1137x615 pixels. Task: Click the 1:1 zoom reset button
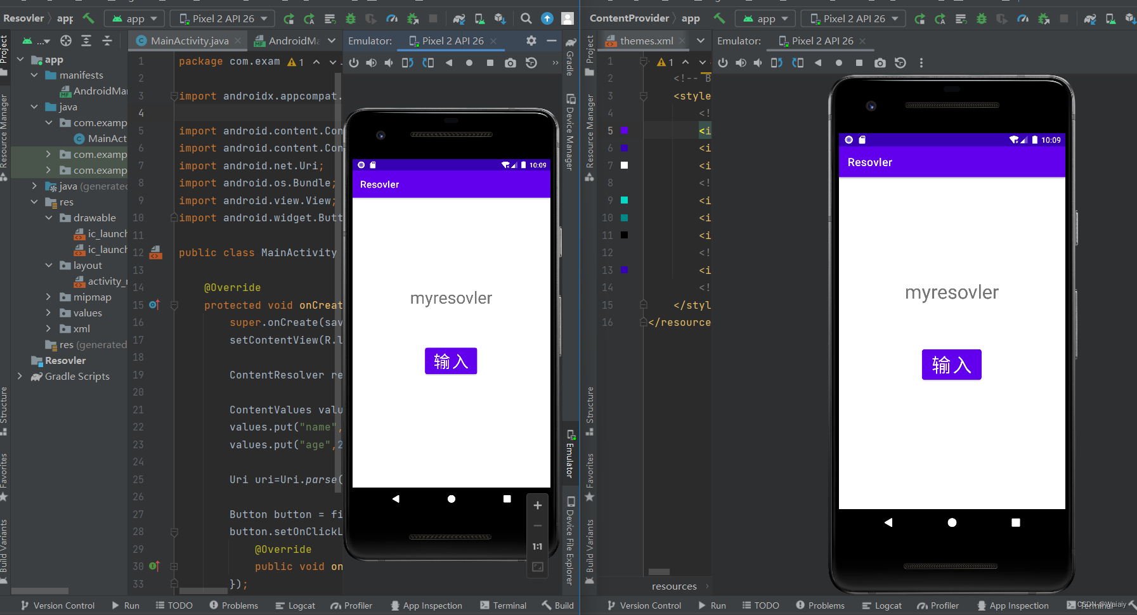pos(536,546)
